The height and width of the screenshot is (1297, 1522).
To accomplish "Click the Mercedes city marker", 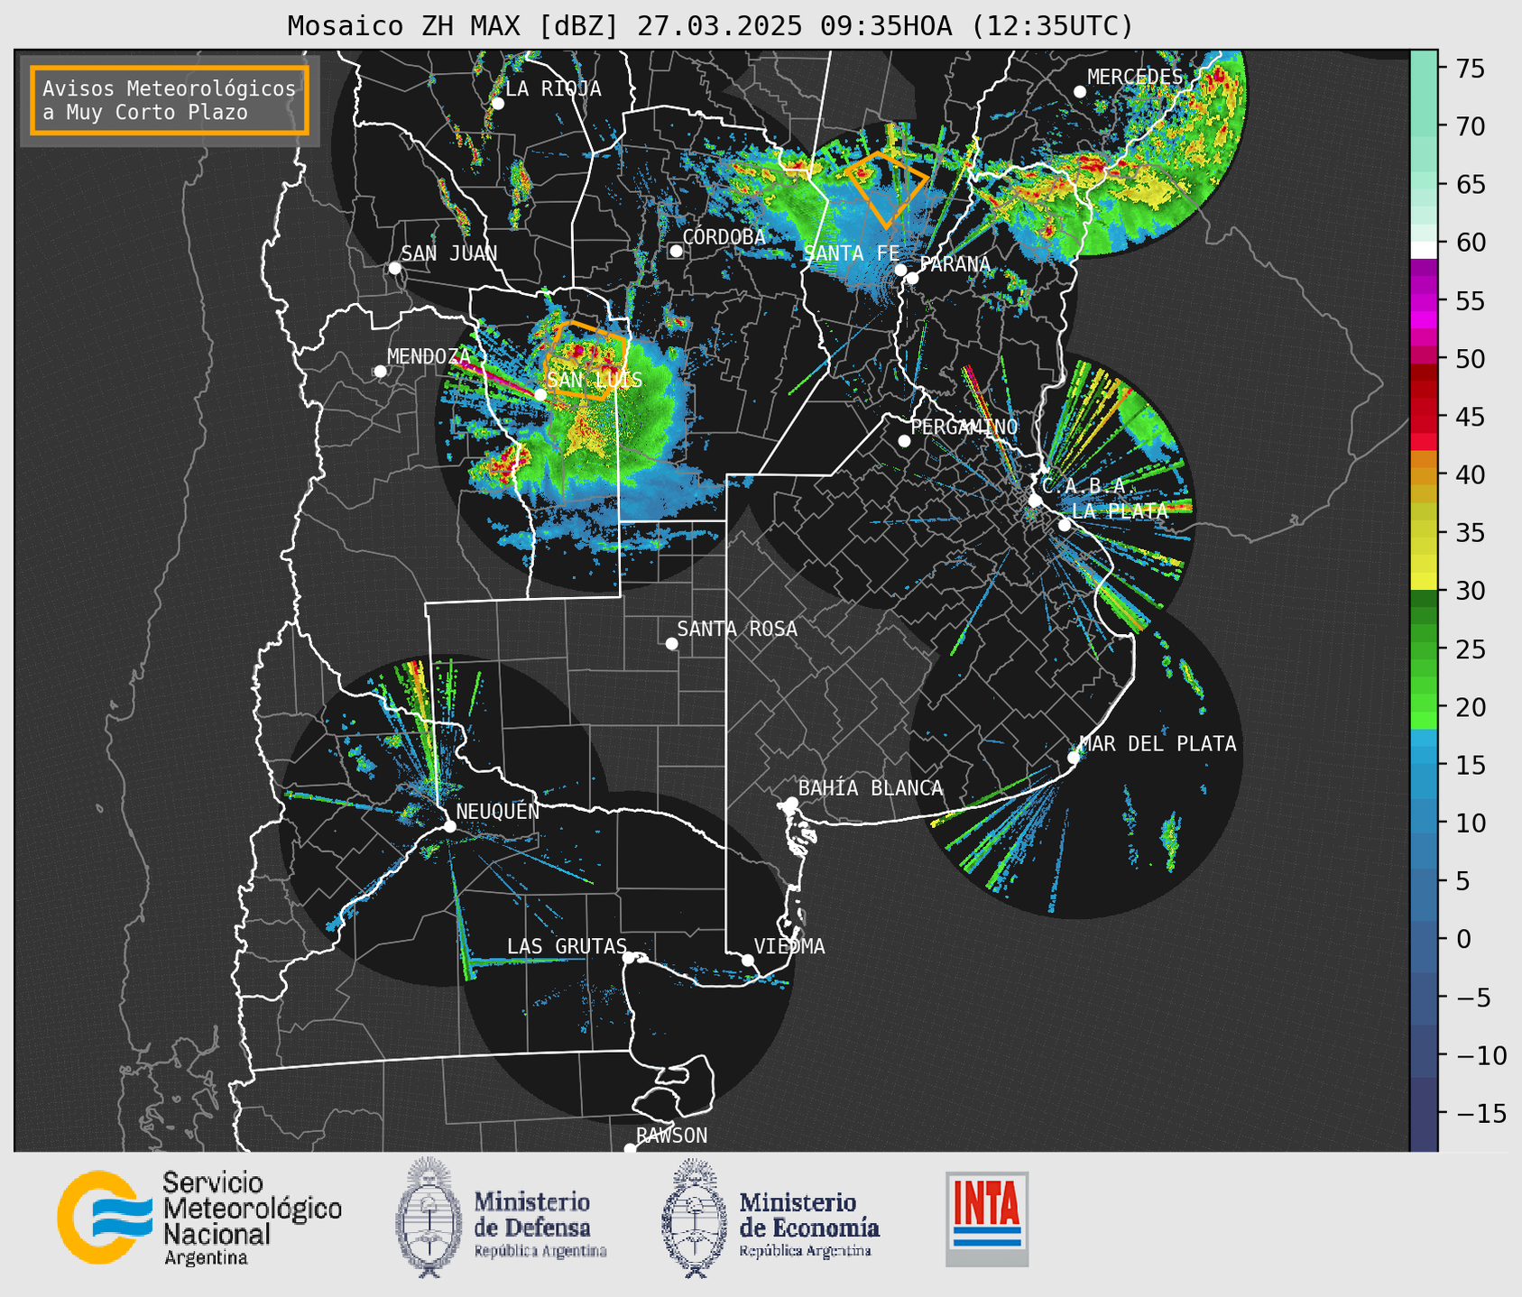I will 1080,92.
